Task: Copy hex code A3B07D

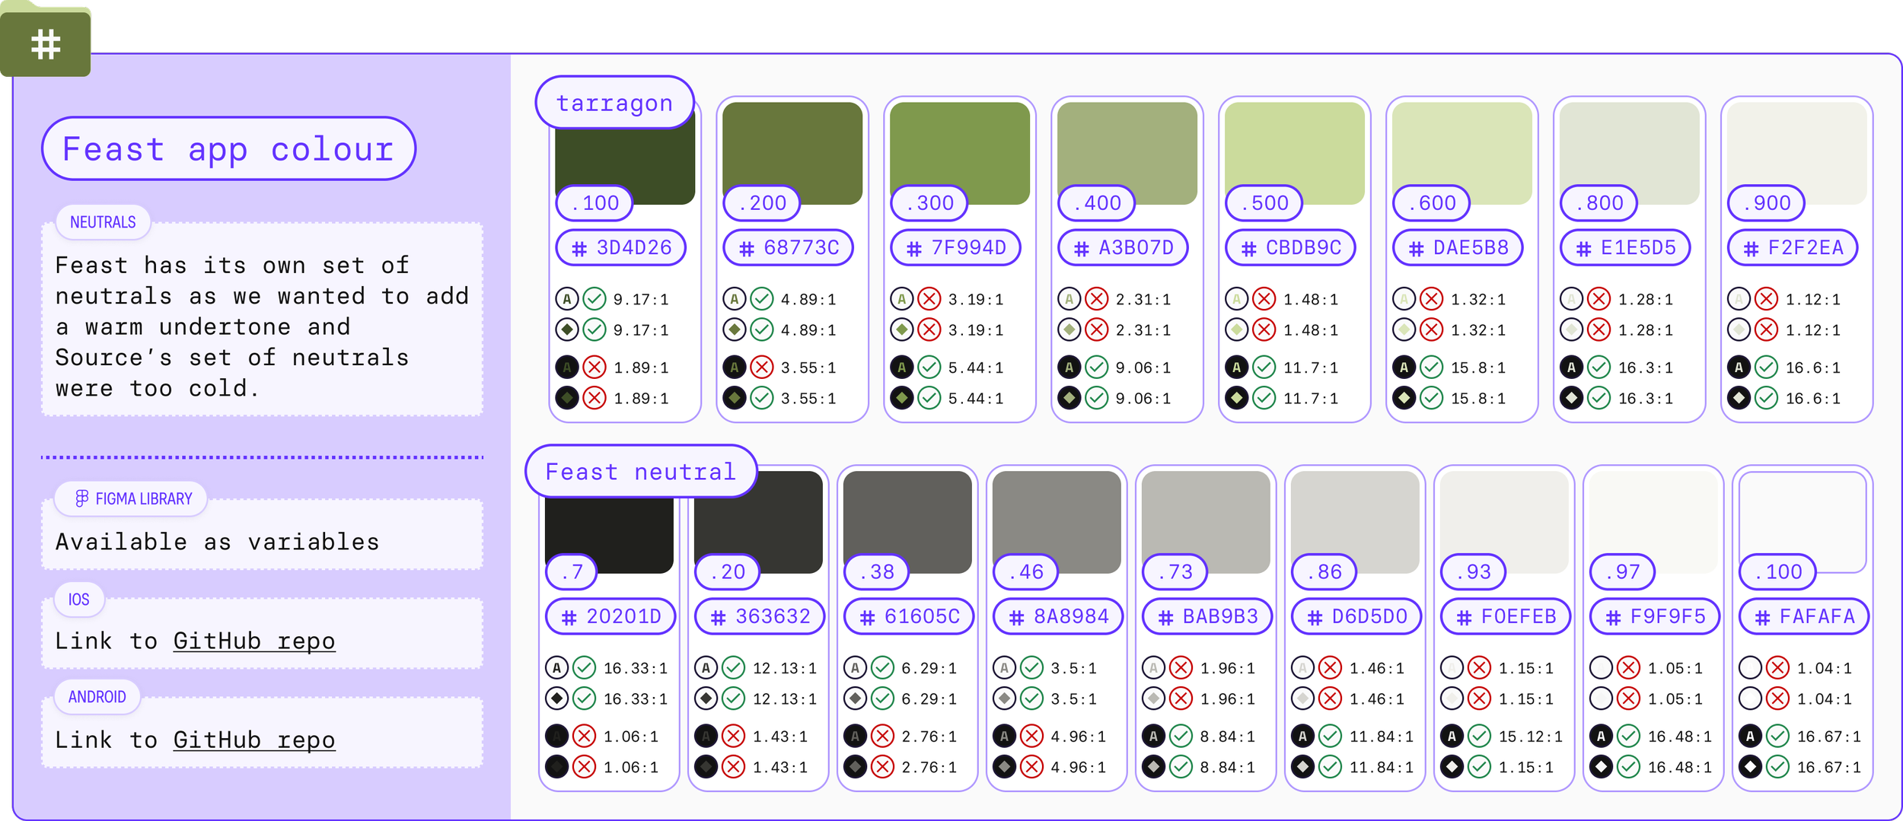Action: 1124,247
